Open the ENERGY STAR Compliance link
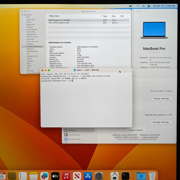 click(126, 137)
